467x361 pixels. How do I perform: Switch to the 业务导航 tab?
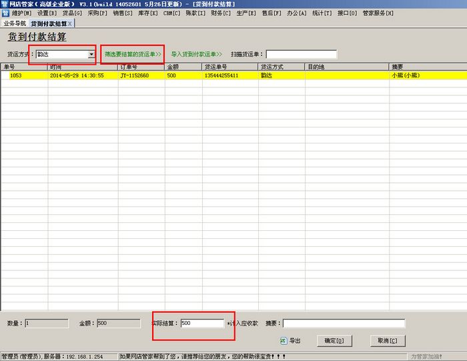pyautogui.click(x=14, y=23)
